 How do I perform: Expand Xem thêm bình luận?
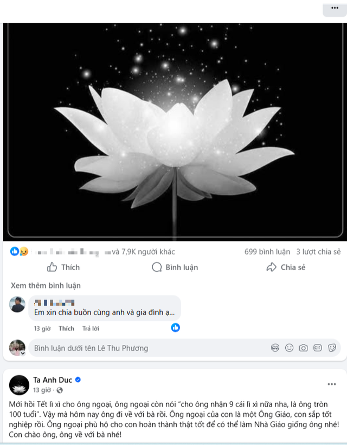pos(46,285)
